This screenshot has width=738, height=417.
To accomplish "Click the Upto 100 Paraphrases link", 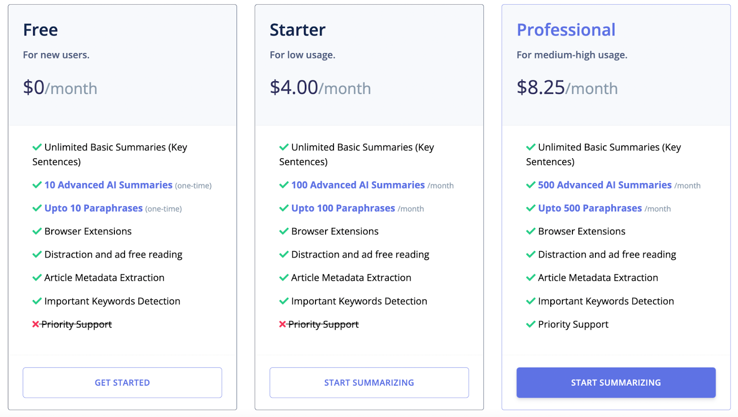I will (x=343, y=208).
